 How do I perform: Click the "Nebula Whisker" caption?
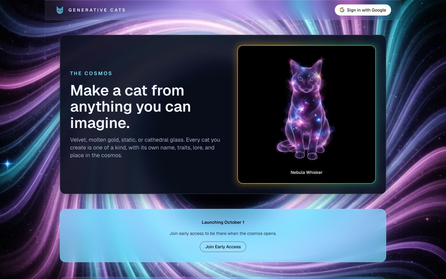coord(306,172)
